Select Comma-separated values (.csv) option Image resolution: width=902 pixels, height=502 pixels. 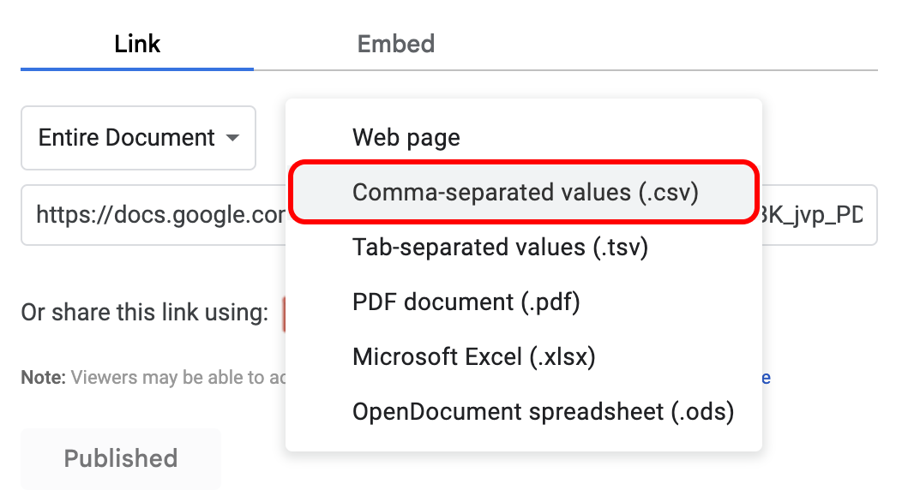click(x=525, y=193)
